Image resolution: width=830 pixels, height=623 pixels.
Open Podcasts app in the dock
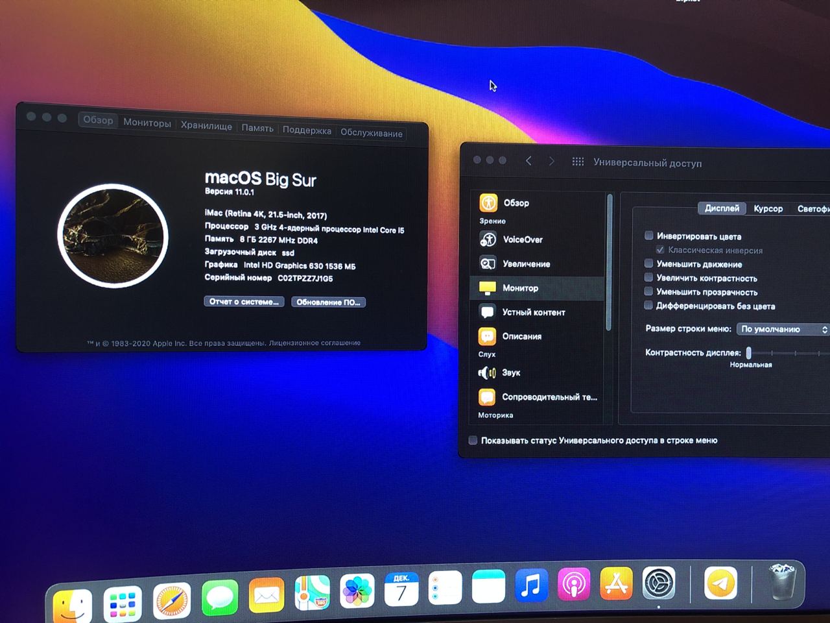(574, 584)
